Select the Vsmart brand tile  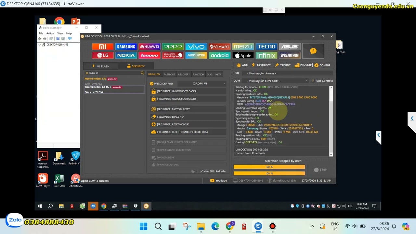coord(219,47)
